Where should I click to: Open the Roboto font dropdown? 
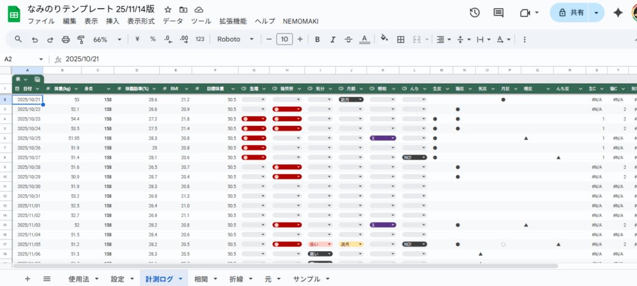pos(235,39)
